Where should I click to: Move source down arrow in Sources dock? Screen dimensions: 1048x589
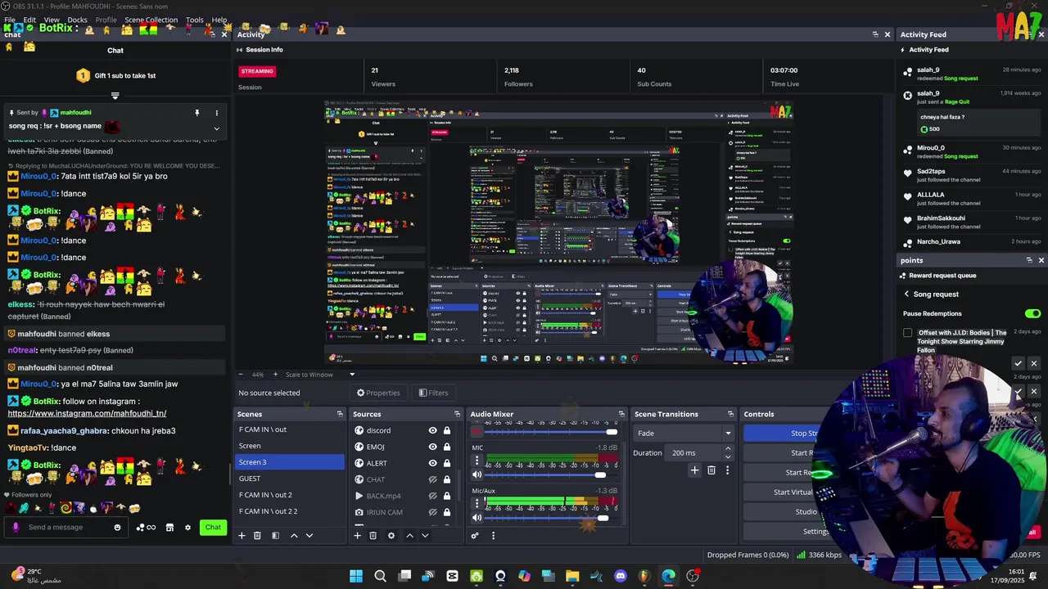(x=425, y=536)
